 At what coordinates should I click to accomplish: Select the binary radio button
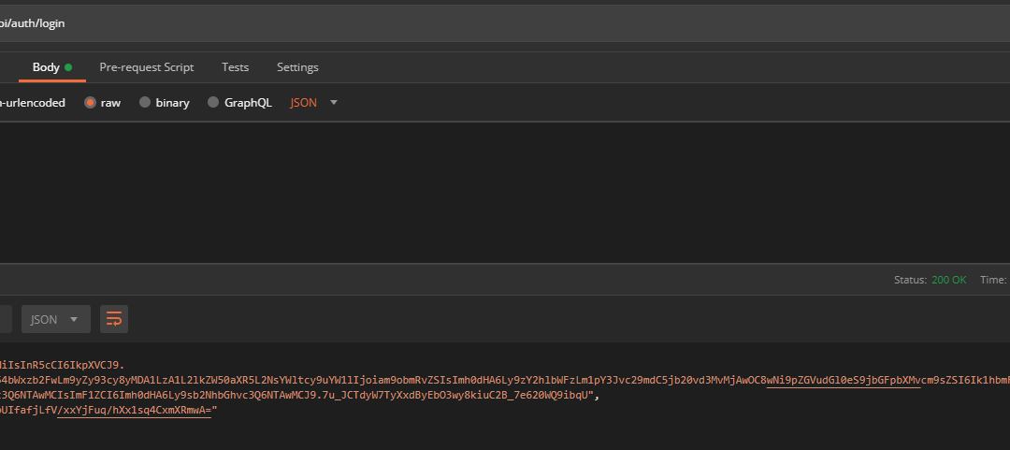(x=145, y=103)
